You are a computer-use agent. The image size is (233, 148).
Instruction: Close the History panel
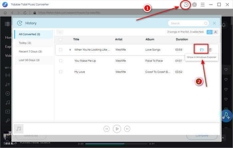pyautogui.click(x=214, y=23)
